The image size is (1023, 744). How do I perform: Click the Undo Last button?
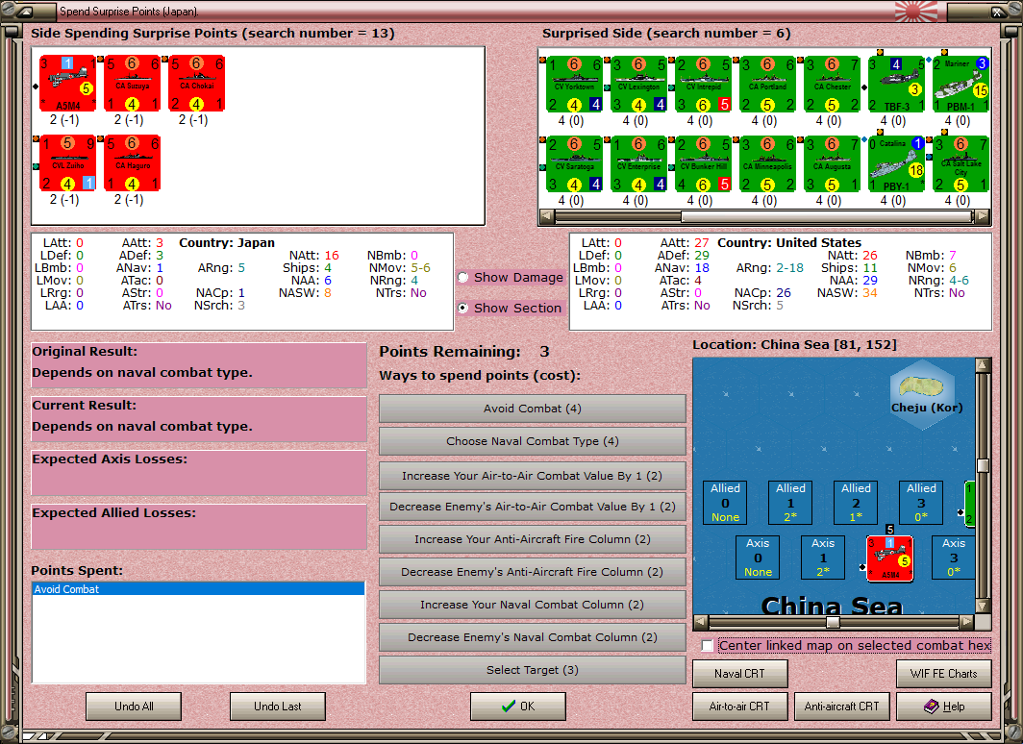click(x=277, y=707)
